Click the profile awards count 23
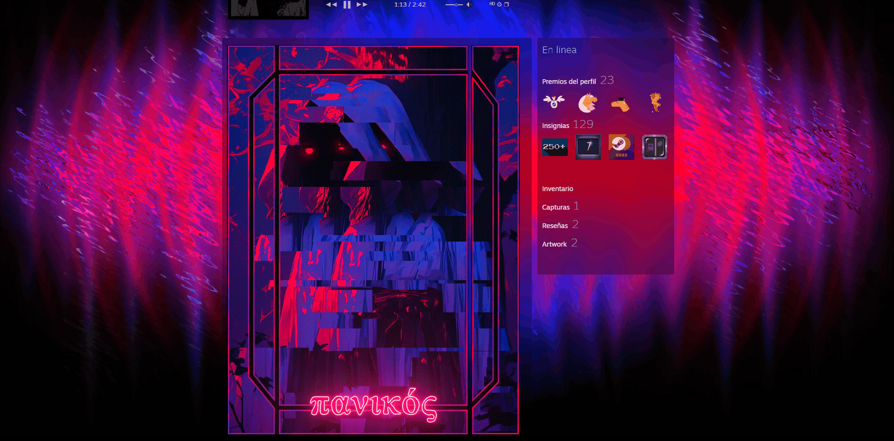Screen dimensions: 894x441 607,80
